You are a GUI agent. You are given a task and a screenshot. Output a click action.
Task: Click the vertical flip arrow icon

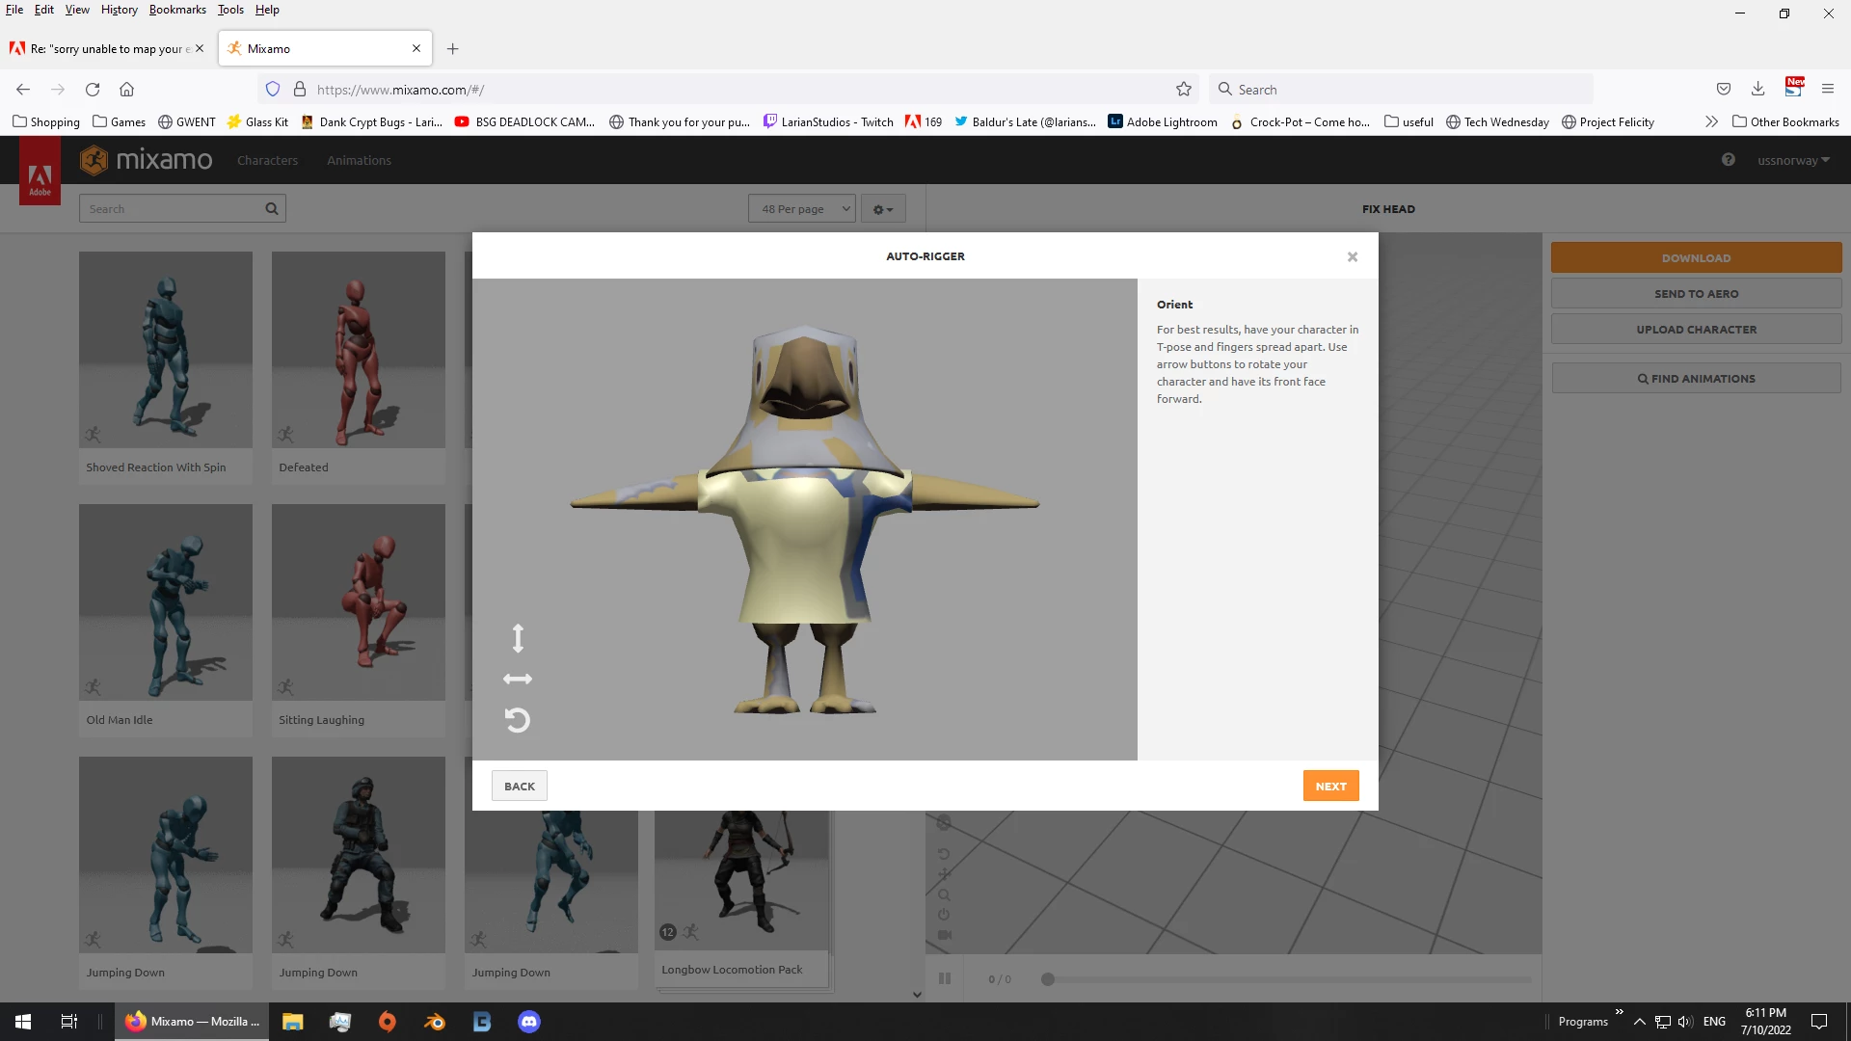(x=518, y=638)
